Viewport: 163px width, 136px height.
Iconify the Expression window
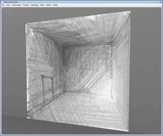pyautogui.click(x=154, y=2)
